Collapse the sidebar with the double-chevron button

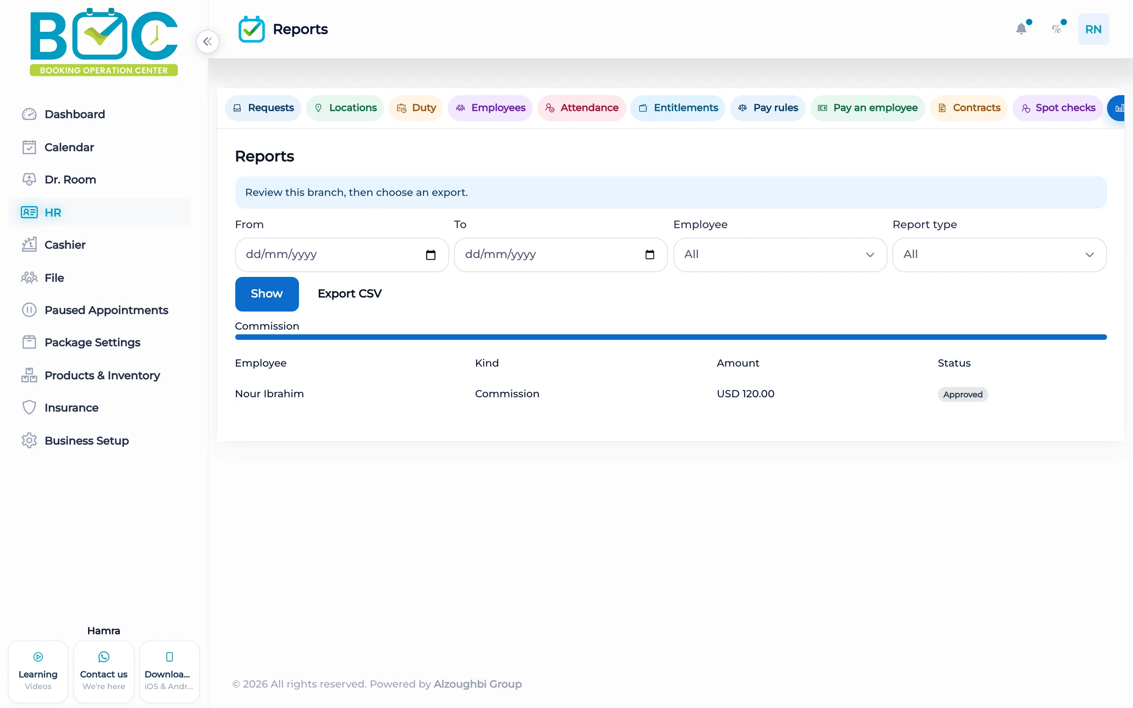[207, 42]
